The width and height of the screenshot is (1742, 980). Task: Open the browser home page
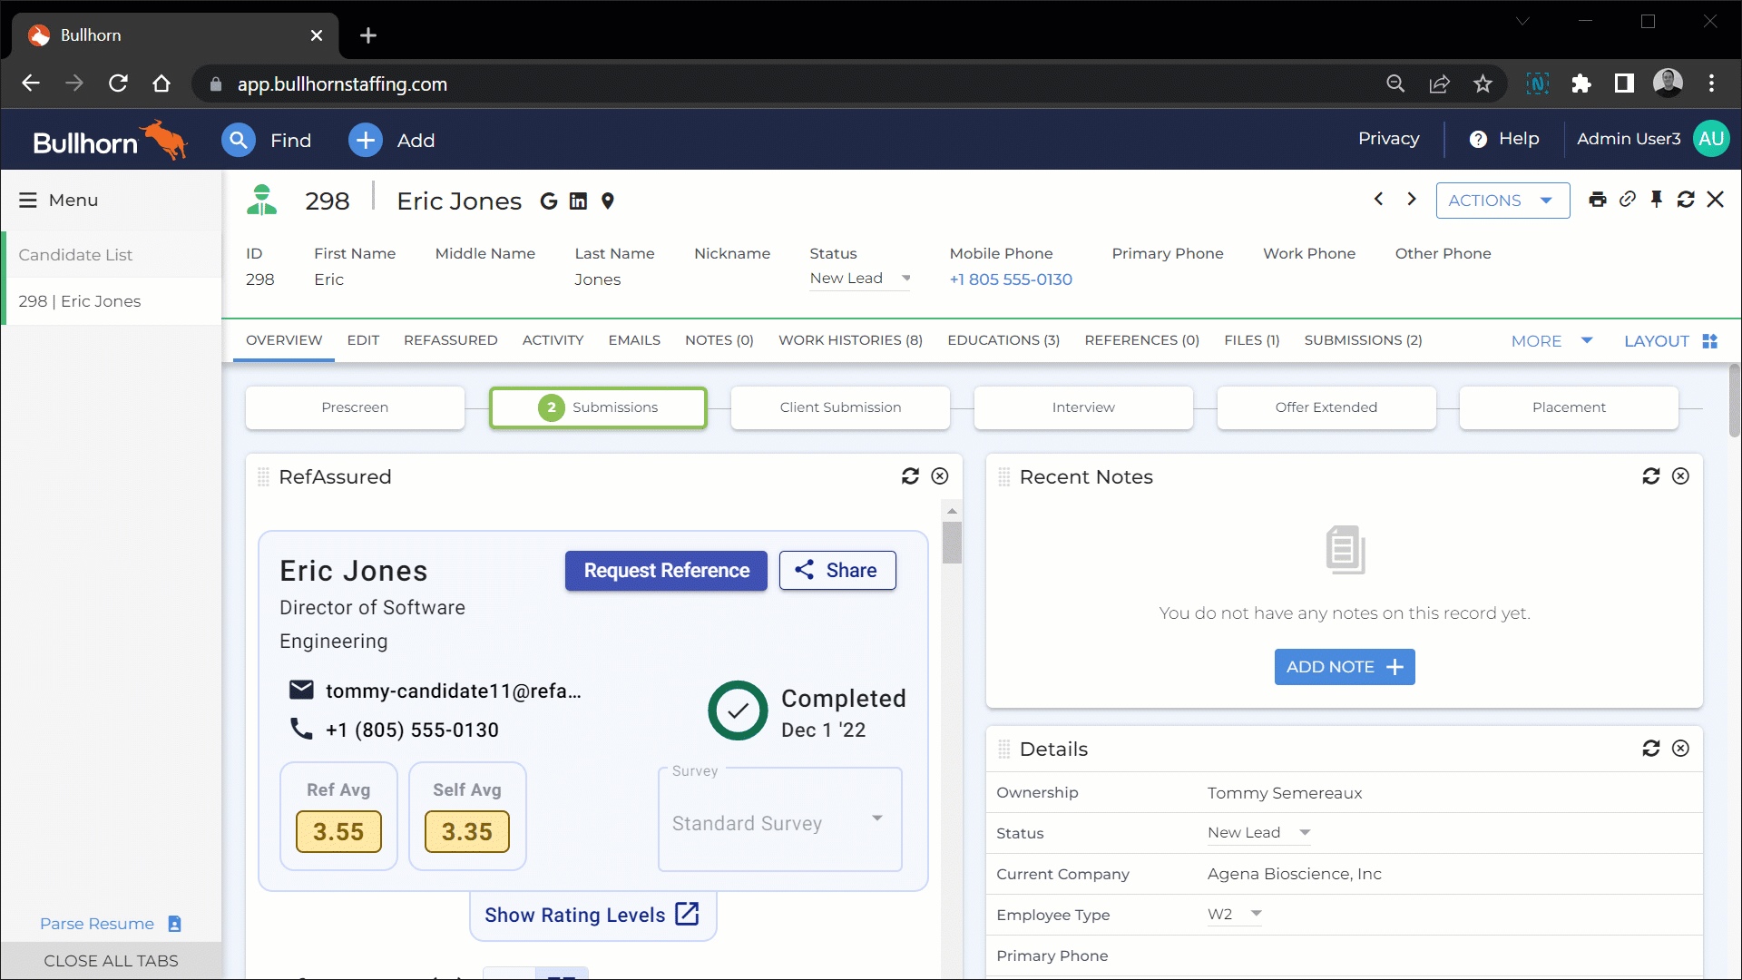pyautogui.click(x=161, y=83)
